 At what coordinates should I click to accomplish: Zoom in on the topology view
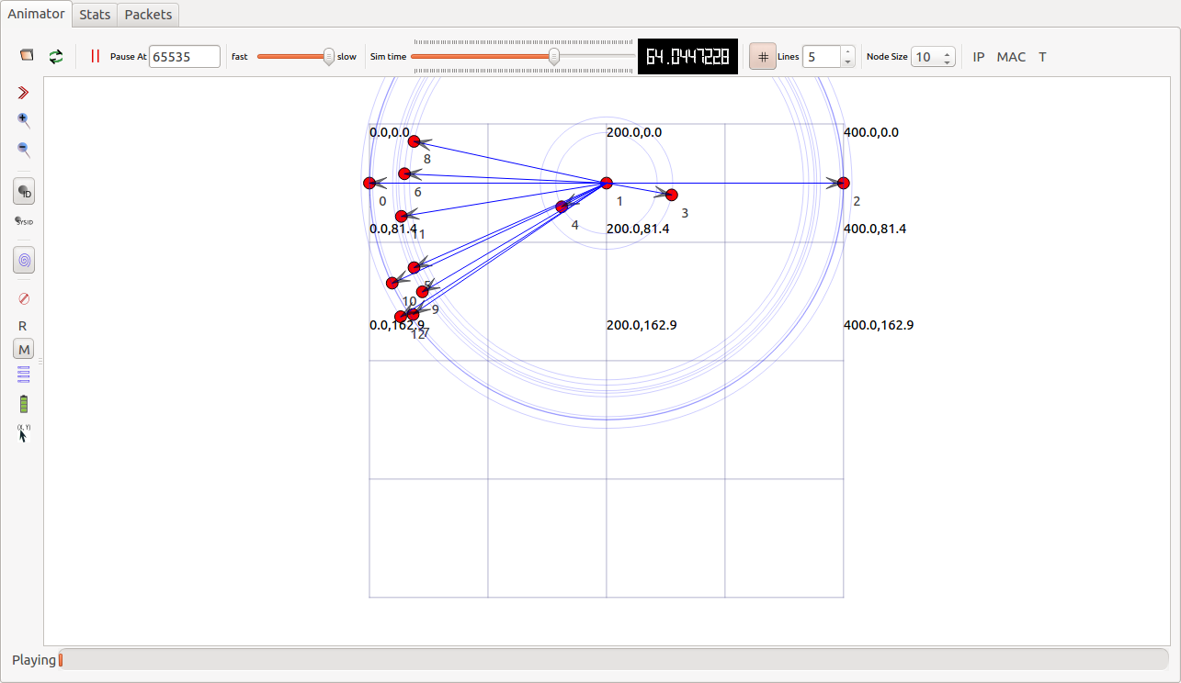pos(24,120)
